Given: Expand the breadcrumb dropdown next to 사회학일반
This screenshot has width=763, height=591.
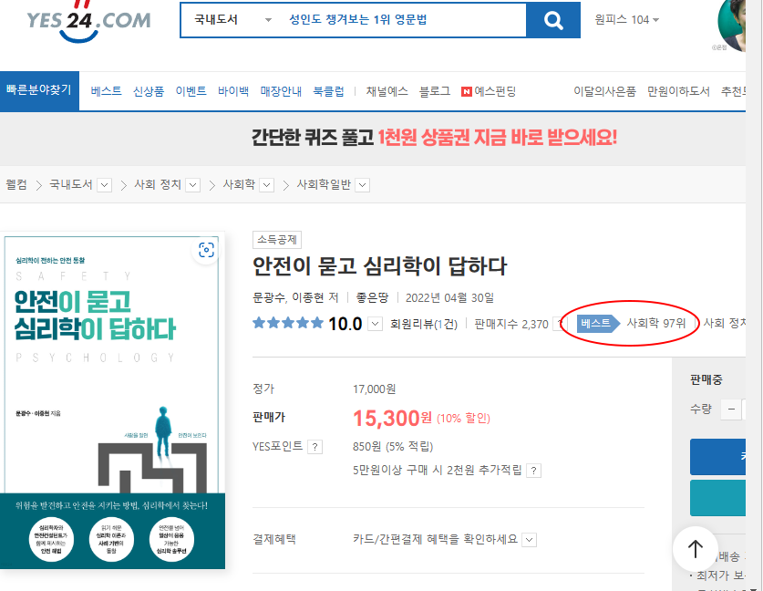Looking at the screenshot, I should pyautogui.click(x=363, y=185).
